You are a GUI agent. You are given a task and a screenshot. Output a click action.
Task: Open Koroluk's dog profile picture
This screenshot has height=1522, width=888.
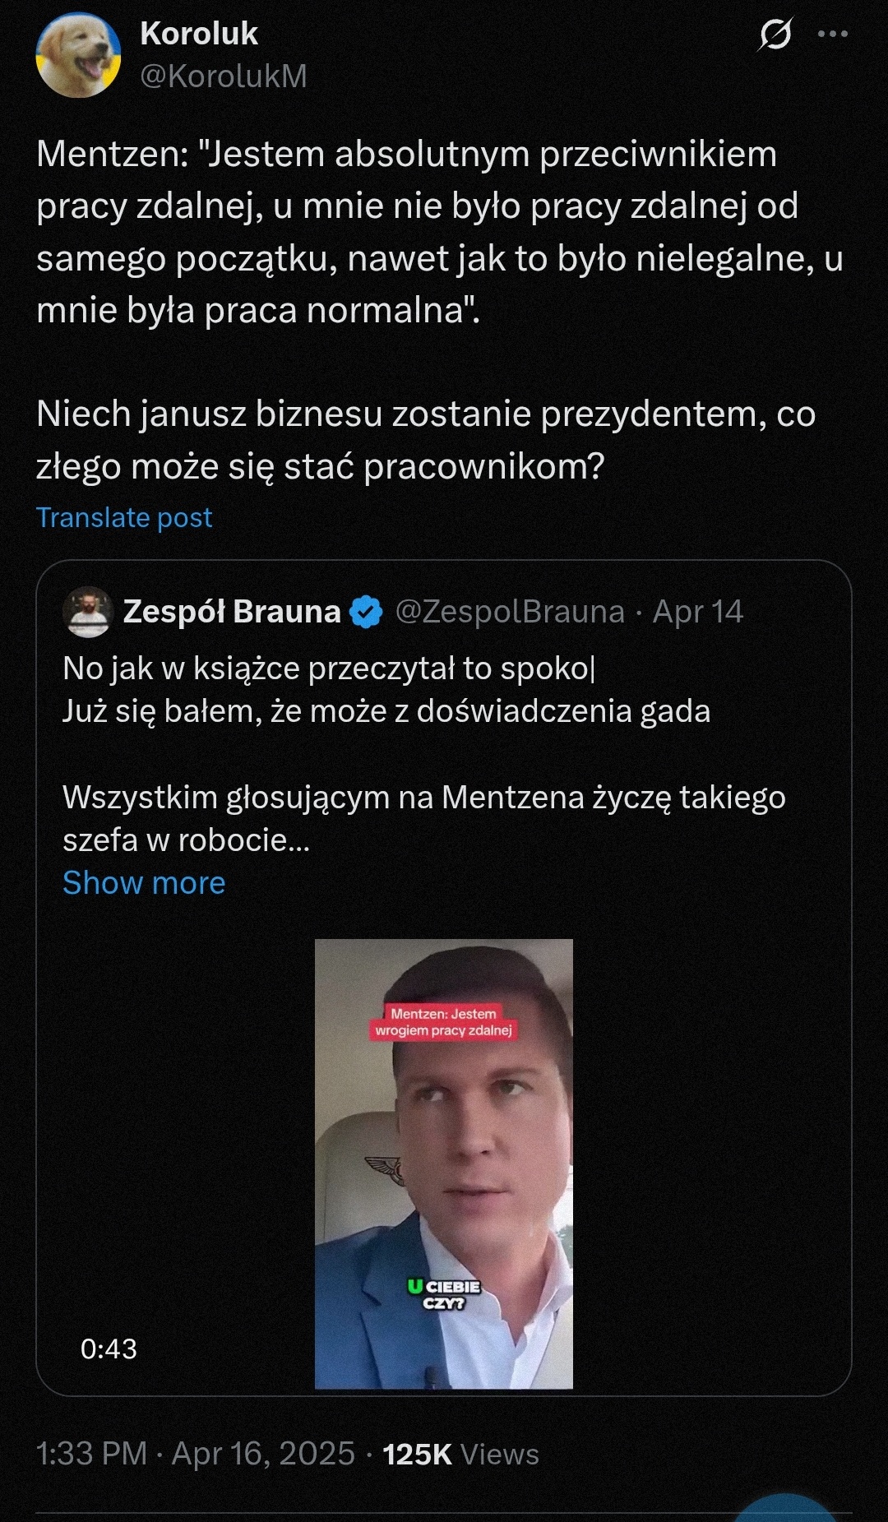point(78,55)
